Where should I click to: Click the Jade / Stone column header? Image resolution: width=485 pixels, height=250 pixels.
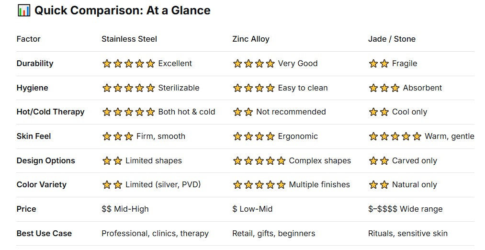coord(392,39)
